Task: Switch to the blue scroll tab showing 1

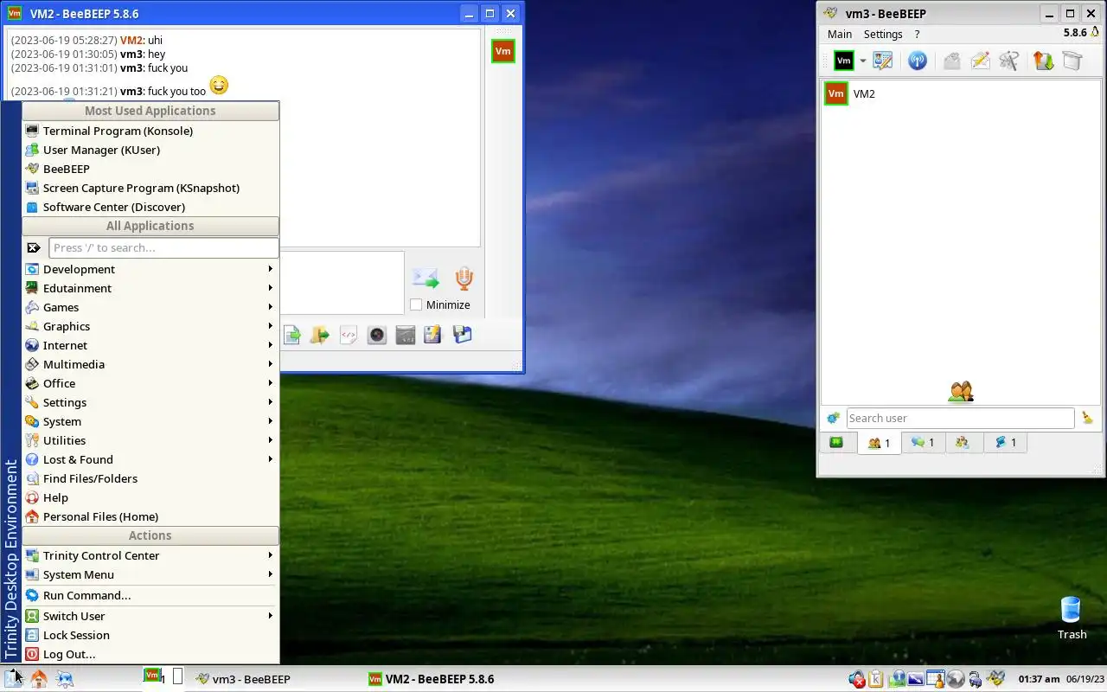Action: [x=1005, y=442]
